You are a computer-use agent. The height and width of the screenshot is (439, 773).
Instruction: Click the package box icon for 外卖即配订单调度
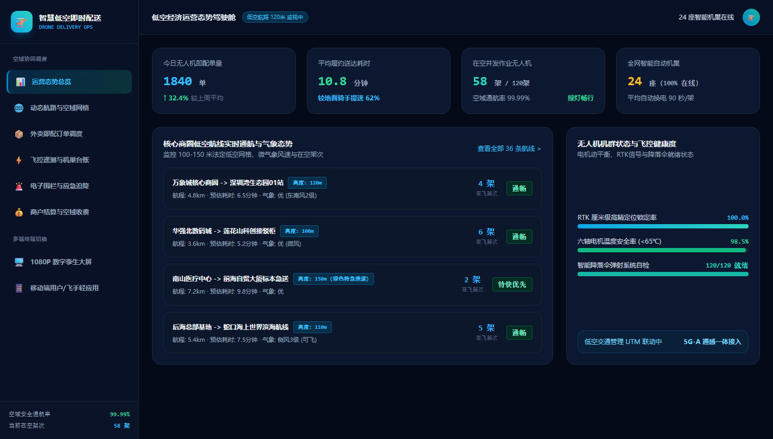coord(19,134)
